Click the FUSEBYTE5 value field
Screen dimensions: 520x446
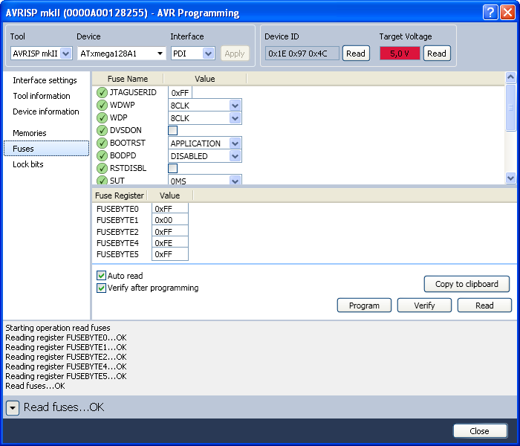tap(170, 254)
